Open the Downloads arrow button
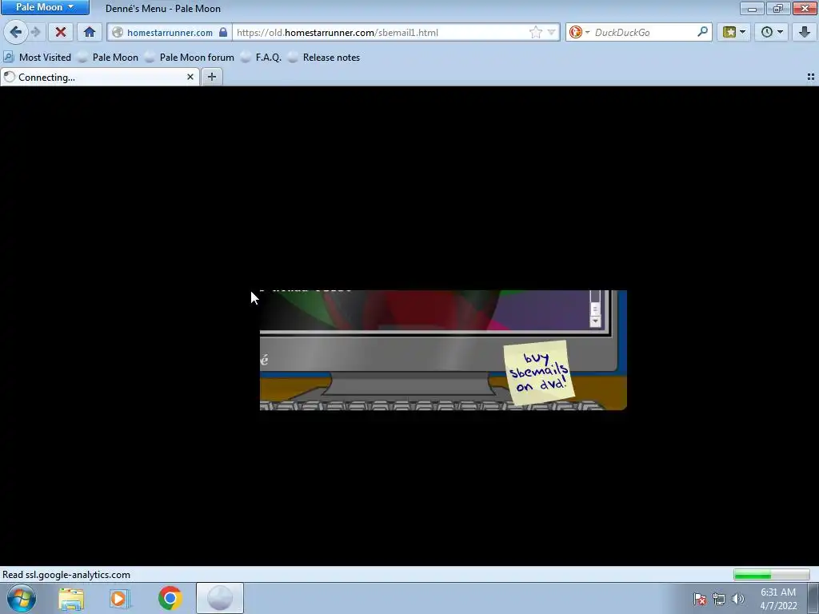 805,32
